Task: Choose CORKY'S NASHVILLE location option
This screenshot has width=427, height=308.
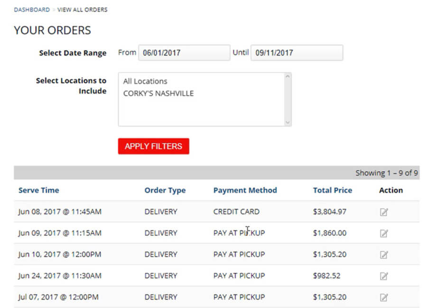Action: pos(158,93)
